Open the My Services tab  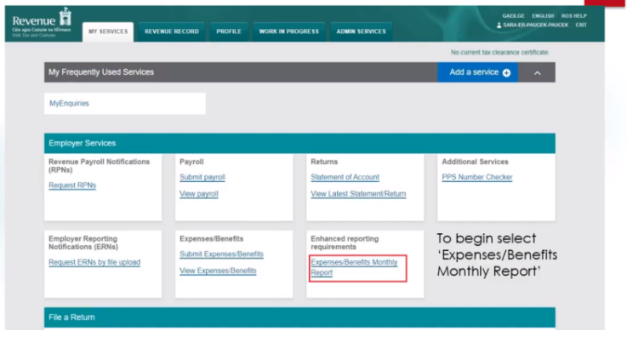click(x=107, y=31)
